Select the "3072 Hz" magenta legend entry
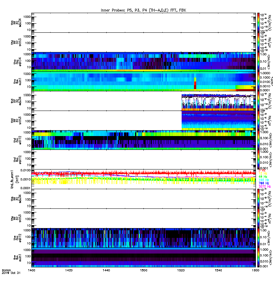 (x=265, y=187)
